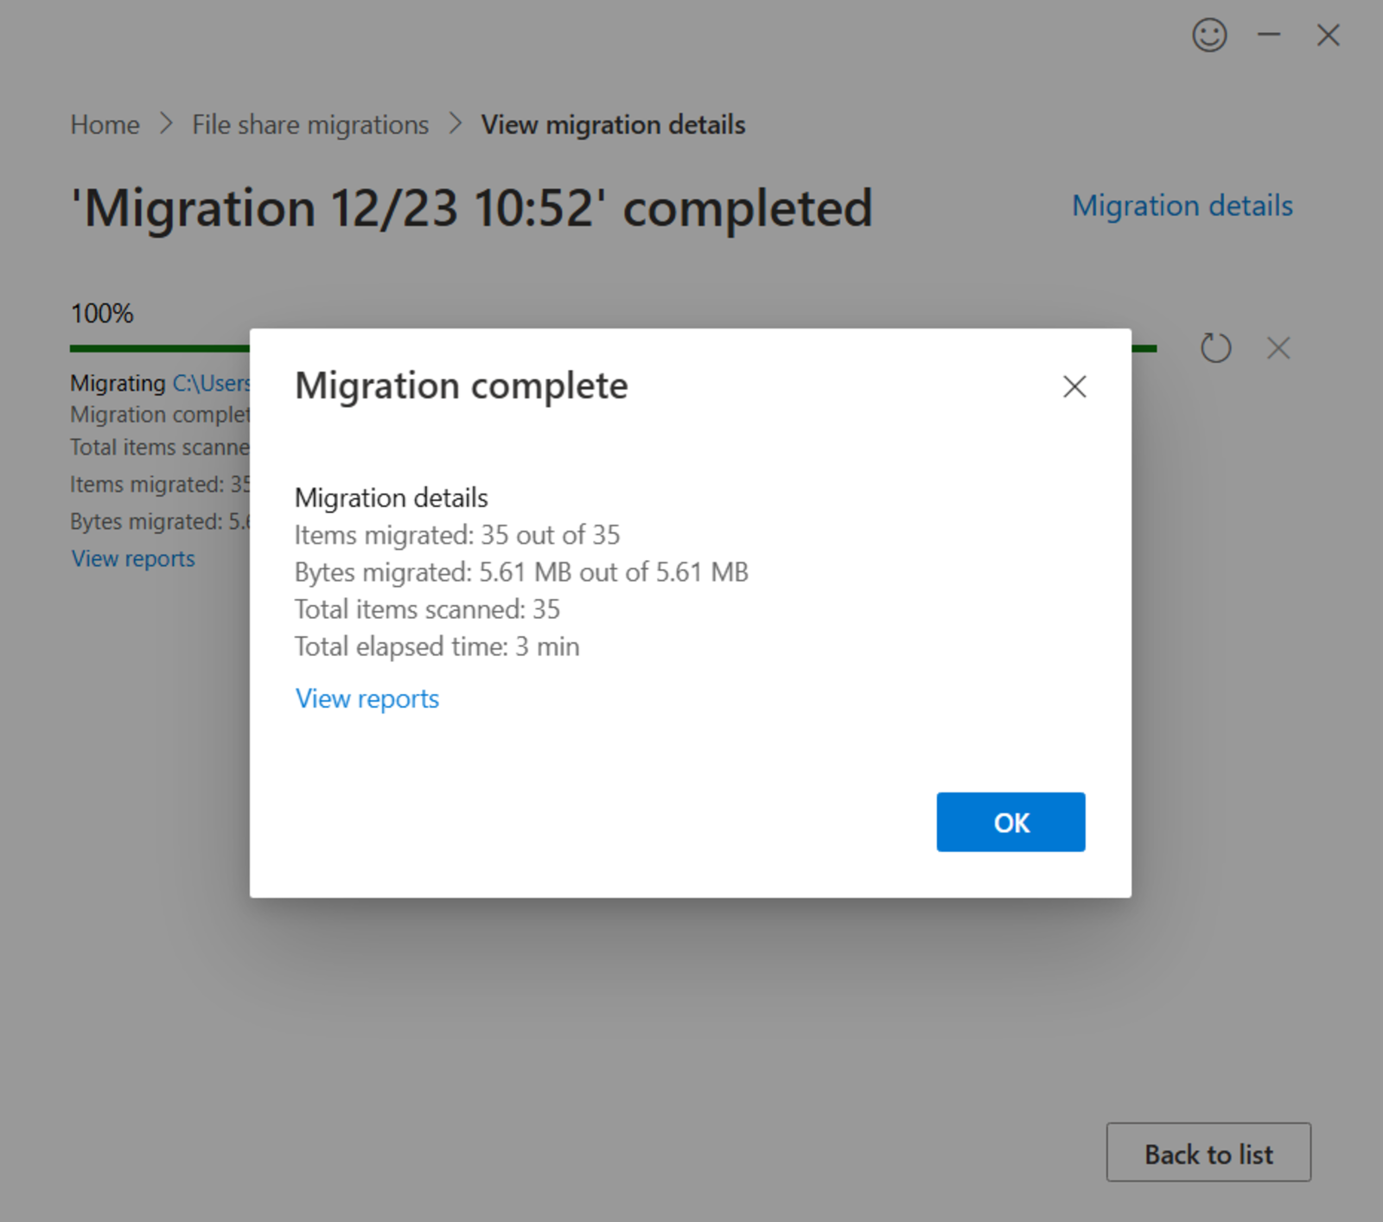1383x1222 pixels.
Task: Open File share migrations from the breadcrumb
Action: click(309, 124)
